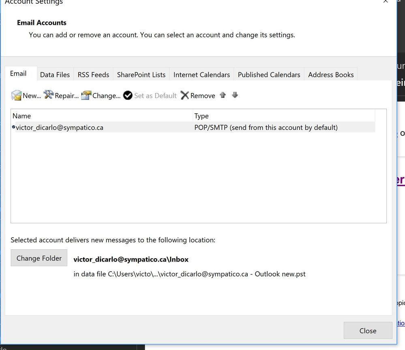
Task: Click the envelope icon next to New
Action: [15, 95]
